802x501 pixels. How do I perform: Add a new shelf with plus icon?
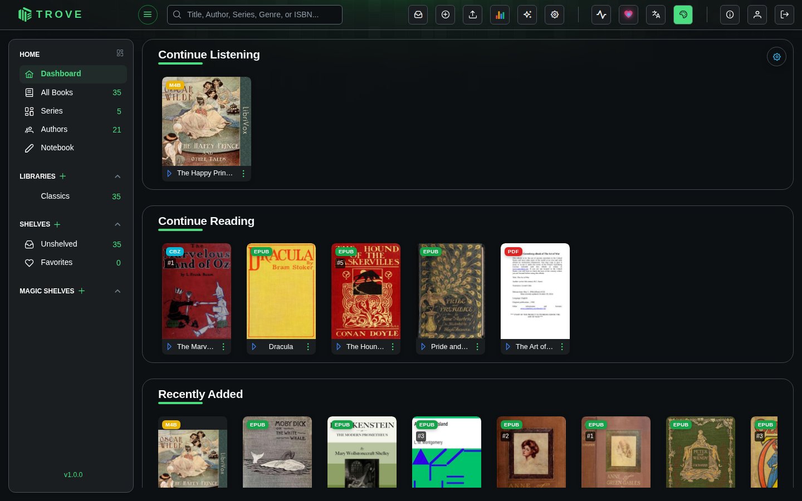pos(57,224)
